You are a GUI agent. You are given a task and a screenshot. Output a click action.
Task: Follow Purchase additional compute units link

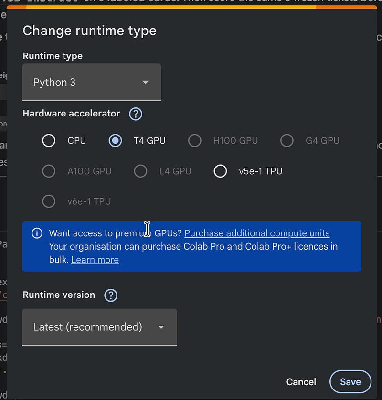(x=257, y=233)
